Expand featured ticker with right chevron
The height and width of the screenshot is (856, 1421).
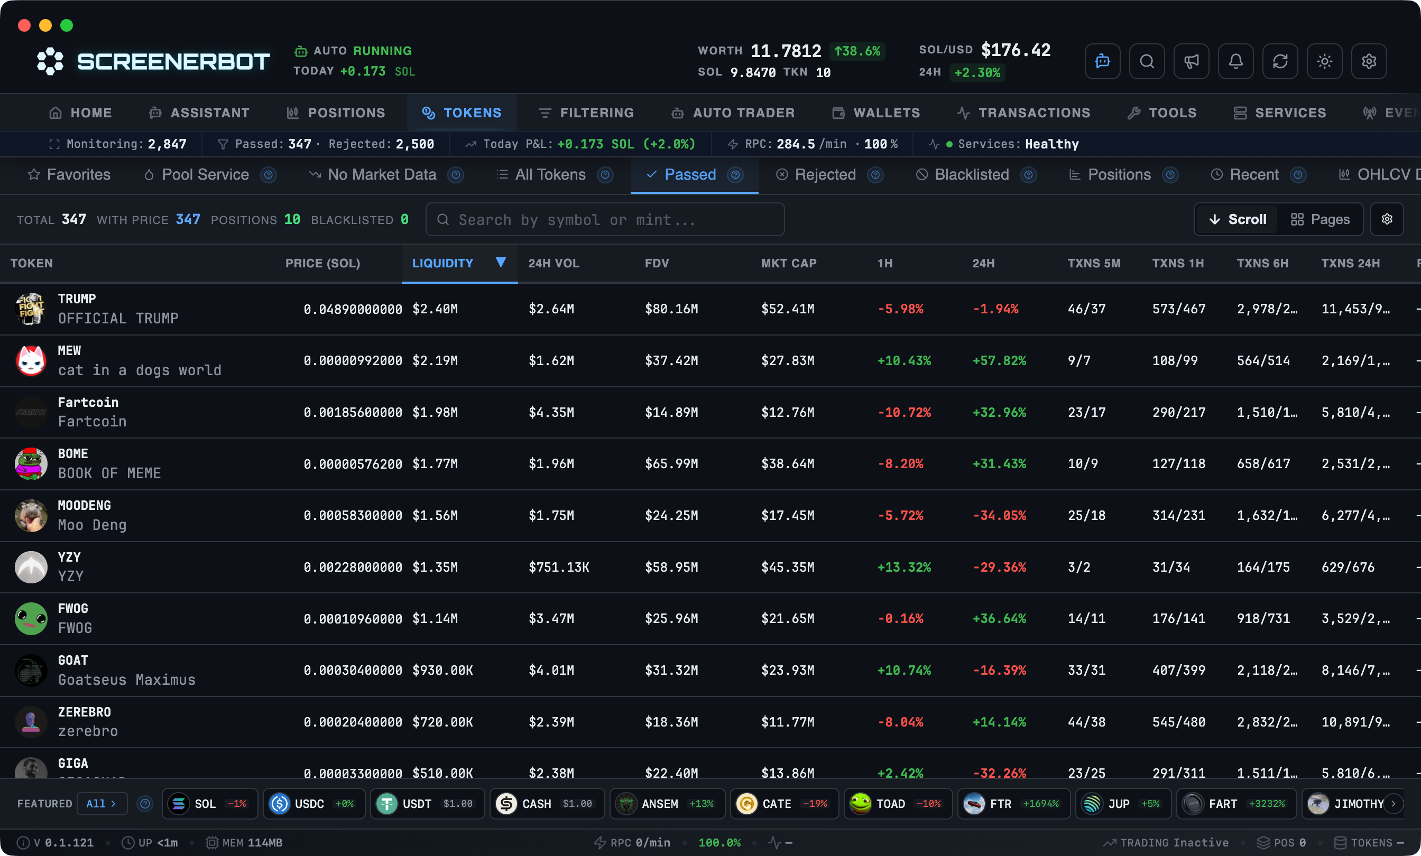(x=1394, y=803)
